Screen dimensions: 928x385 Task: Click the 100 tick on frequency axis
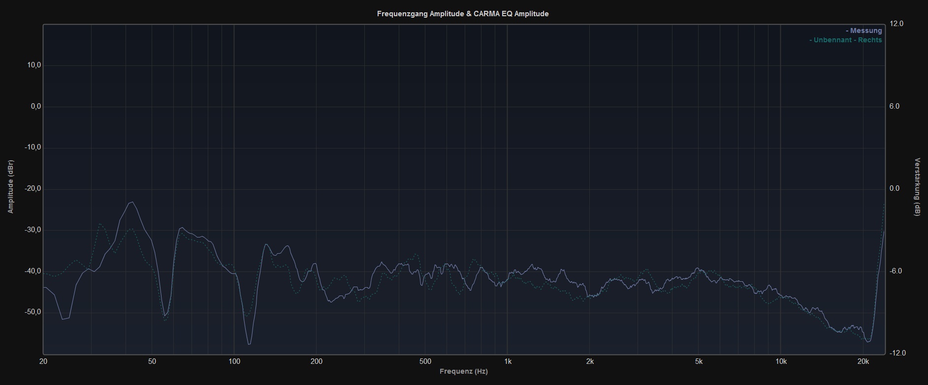click(234, 361)
